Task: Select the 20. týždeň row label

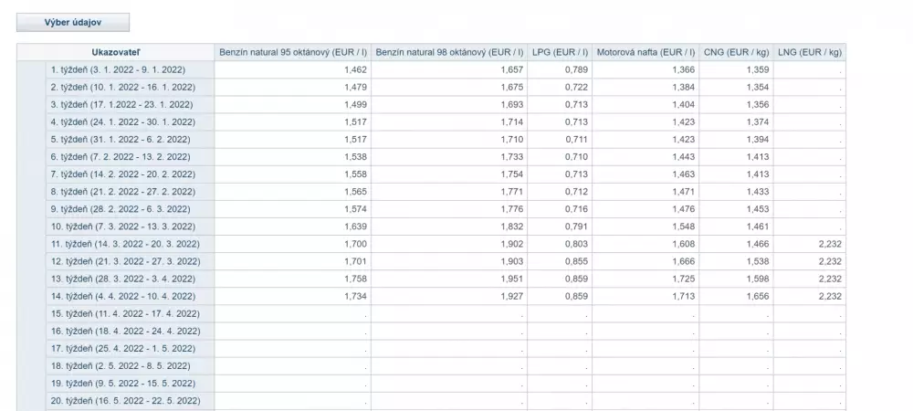Action: [x=124, y=401]
